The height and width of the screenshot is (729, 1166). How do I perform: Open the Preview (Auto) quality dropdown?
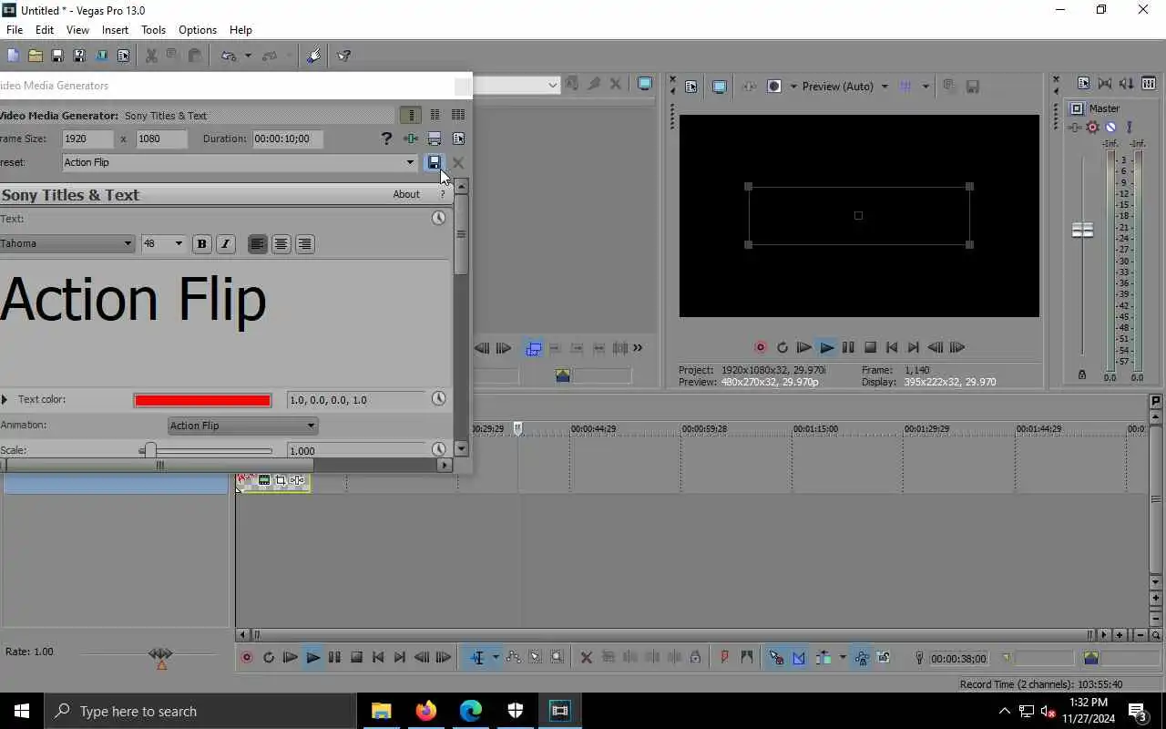(884, 87)
